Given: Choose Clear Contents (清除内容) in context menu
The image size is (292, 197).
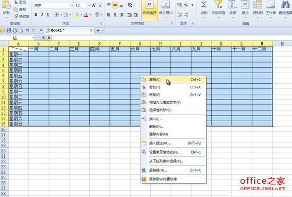Looking at the screenshot, I should 174,134.
